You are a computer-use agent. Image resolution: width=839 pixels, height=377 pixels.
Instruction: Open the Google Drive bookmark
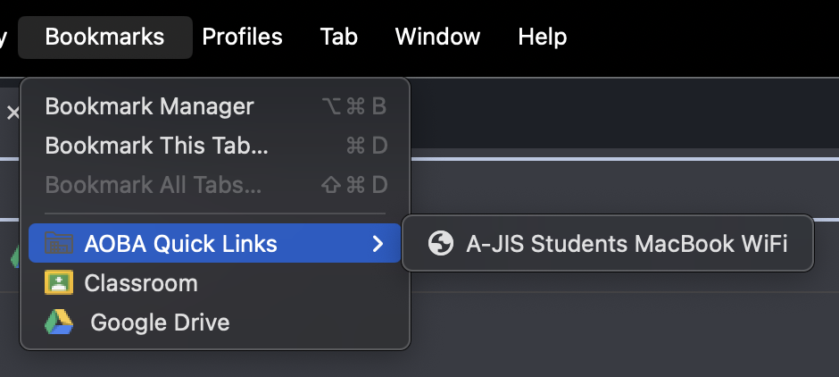[160, 323]
